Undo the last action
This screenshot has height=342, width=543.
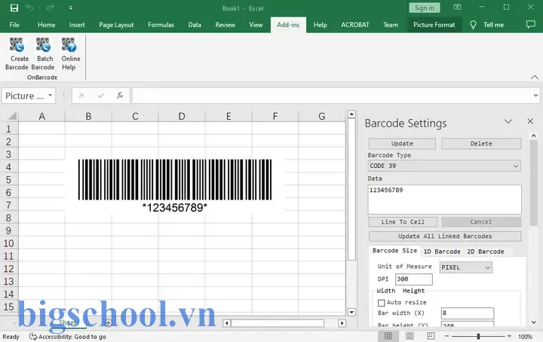coord(29,8)
